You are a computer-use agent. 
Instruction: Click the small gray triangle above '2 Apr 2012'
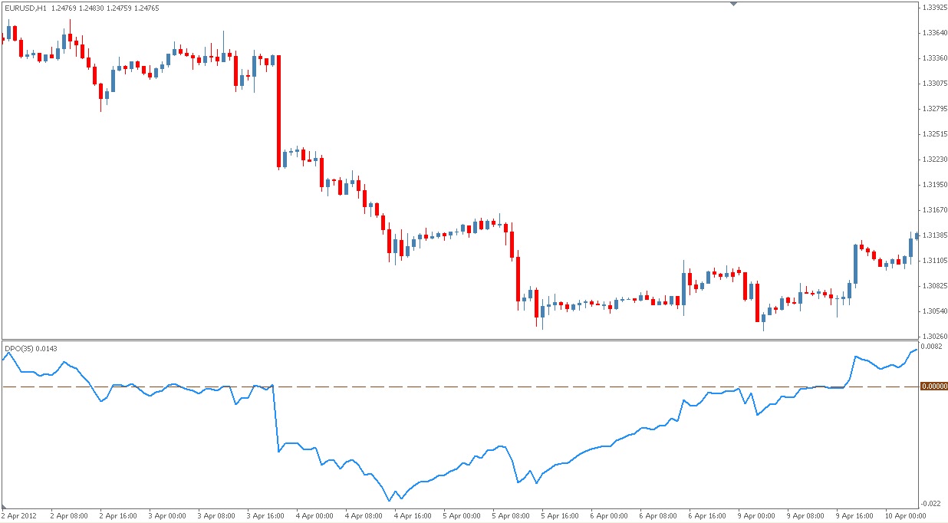pyautogui.click(x=3, y=507)
